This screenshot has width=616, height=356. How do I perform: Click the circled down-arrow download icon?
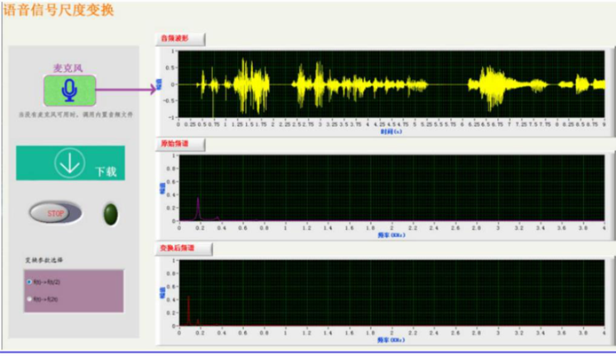coord(69,163)
